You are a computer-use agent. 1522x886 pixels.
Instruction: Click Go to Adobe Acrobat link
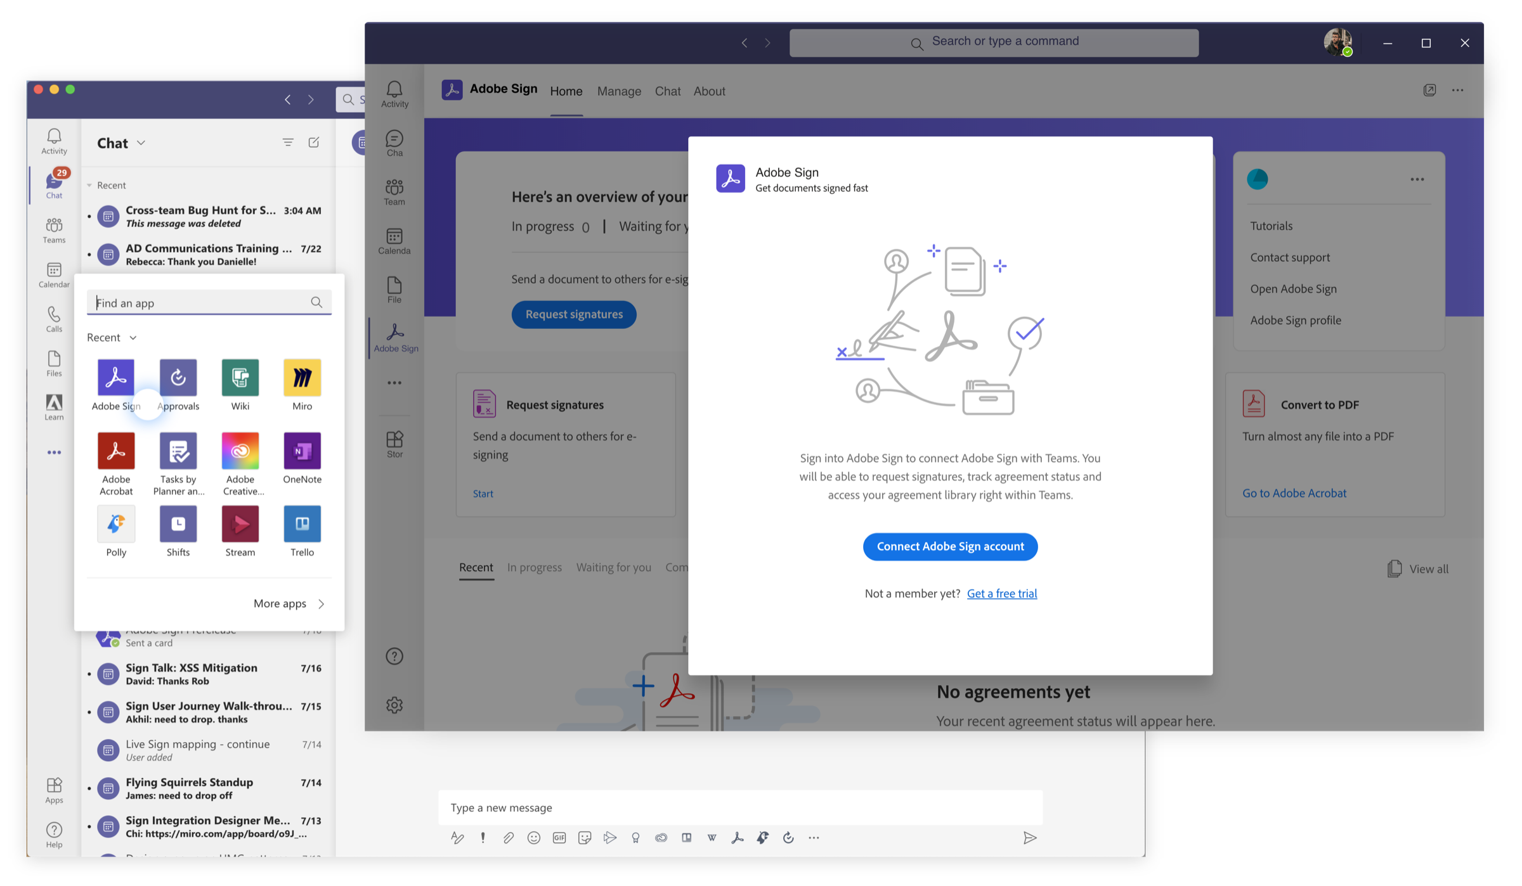1294,493
